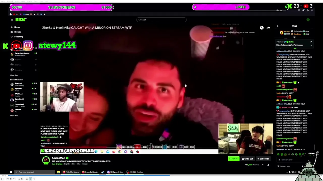Click the share arrow on video
Viewport: 323px width, 181px height.
(x=268, y=28)
